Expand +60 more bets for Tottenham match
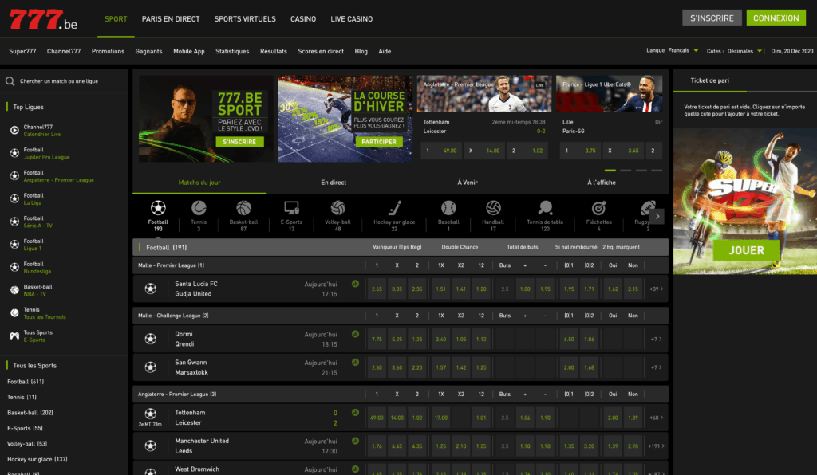 coord(657,418)
